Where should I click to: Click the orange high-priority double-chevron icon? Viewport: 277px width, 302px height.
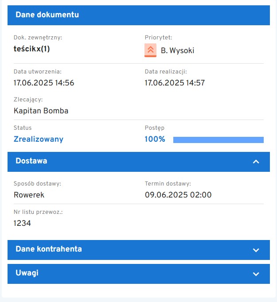pyautogui.click(x=151, y=50)
